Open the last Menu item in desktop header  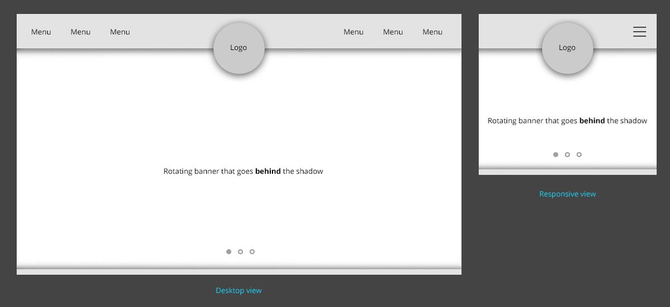click(x=433, y=32)
